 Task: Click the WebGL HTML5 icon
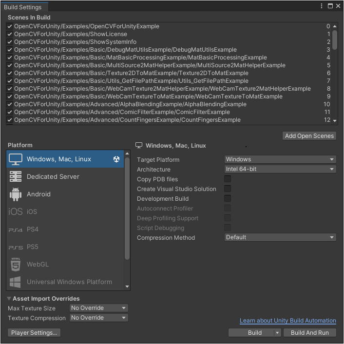click(x=16, y=264)
